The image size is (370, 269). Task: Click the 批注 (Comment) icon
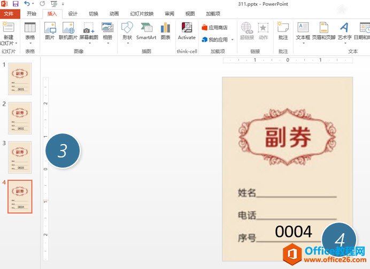coord(283,30)
